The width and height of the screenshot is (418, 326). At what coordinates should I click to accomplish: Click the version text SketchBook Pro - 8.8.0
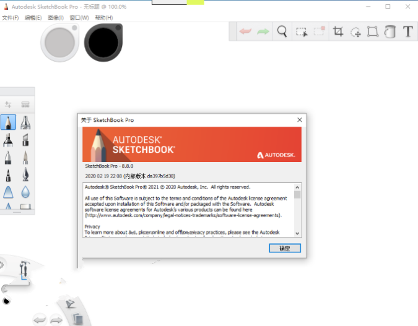click(109, 166)
